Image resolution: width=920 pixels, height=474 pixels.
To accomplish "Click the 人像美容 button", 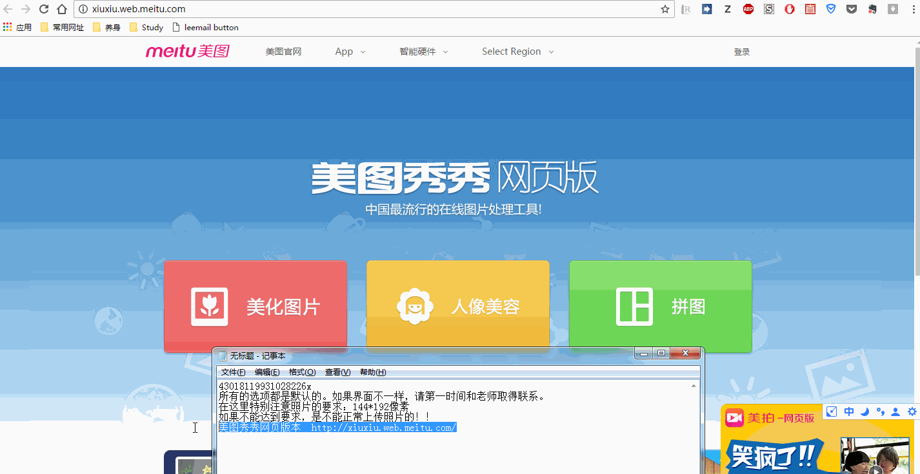I will pos(458,307).
